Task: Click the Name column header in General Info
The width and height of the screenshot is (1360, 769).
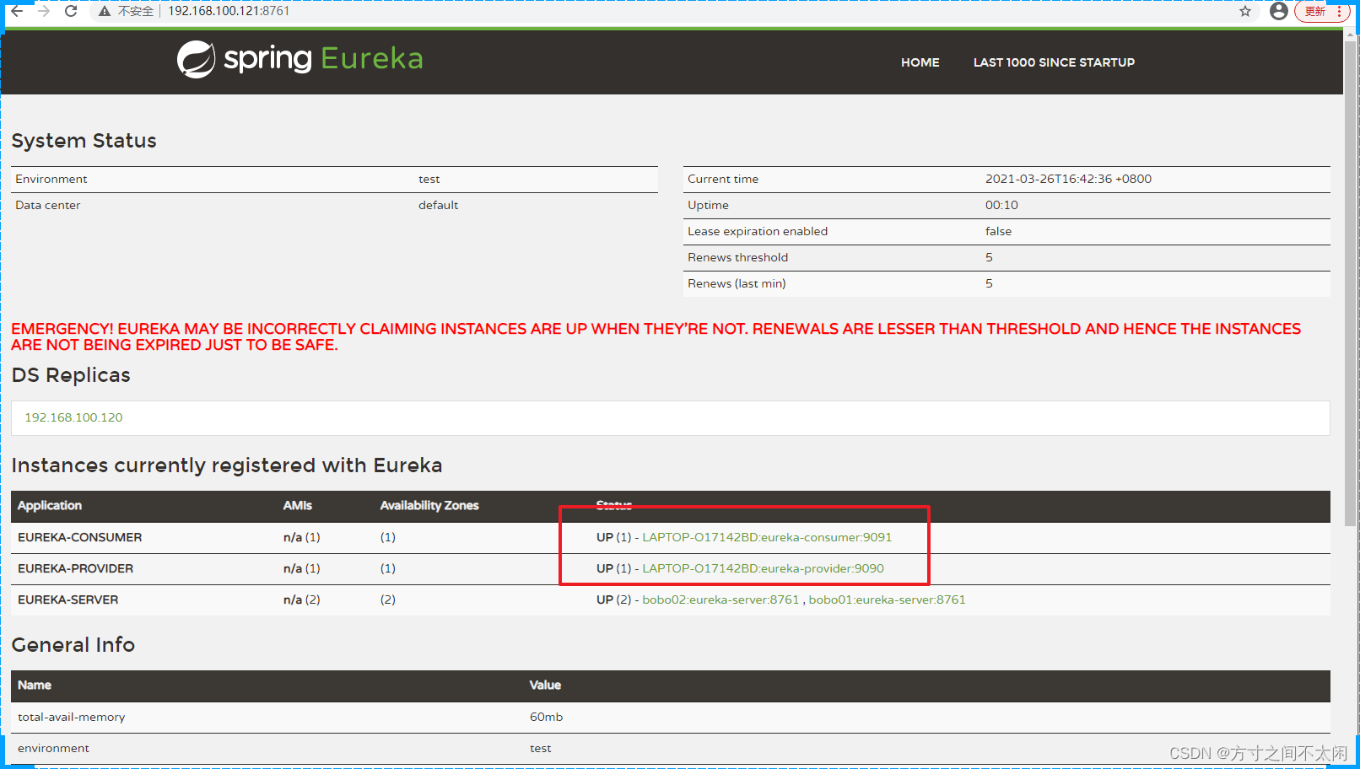Action: coord(35,685)
